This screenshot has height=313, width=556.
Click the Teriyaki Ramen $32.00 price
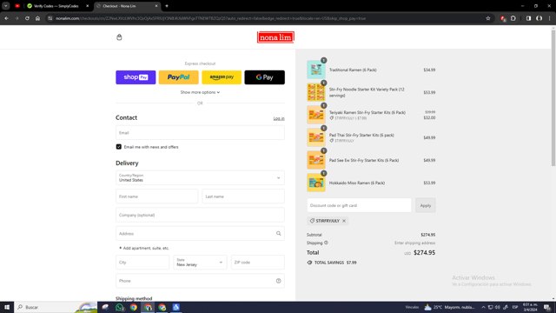click(x=429, y=117)
